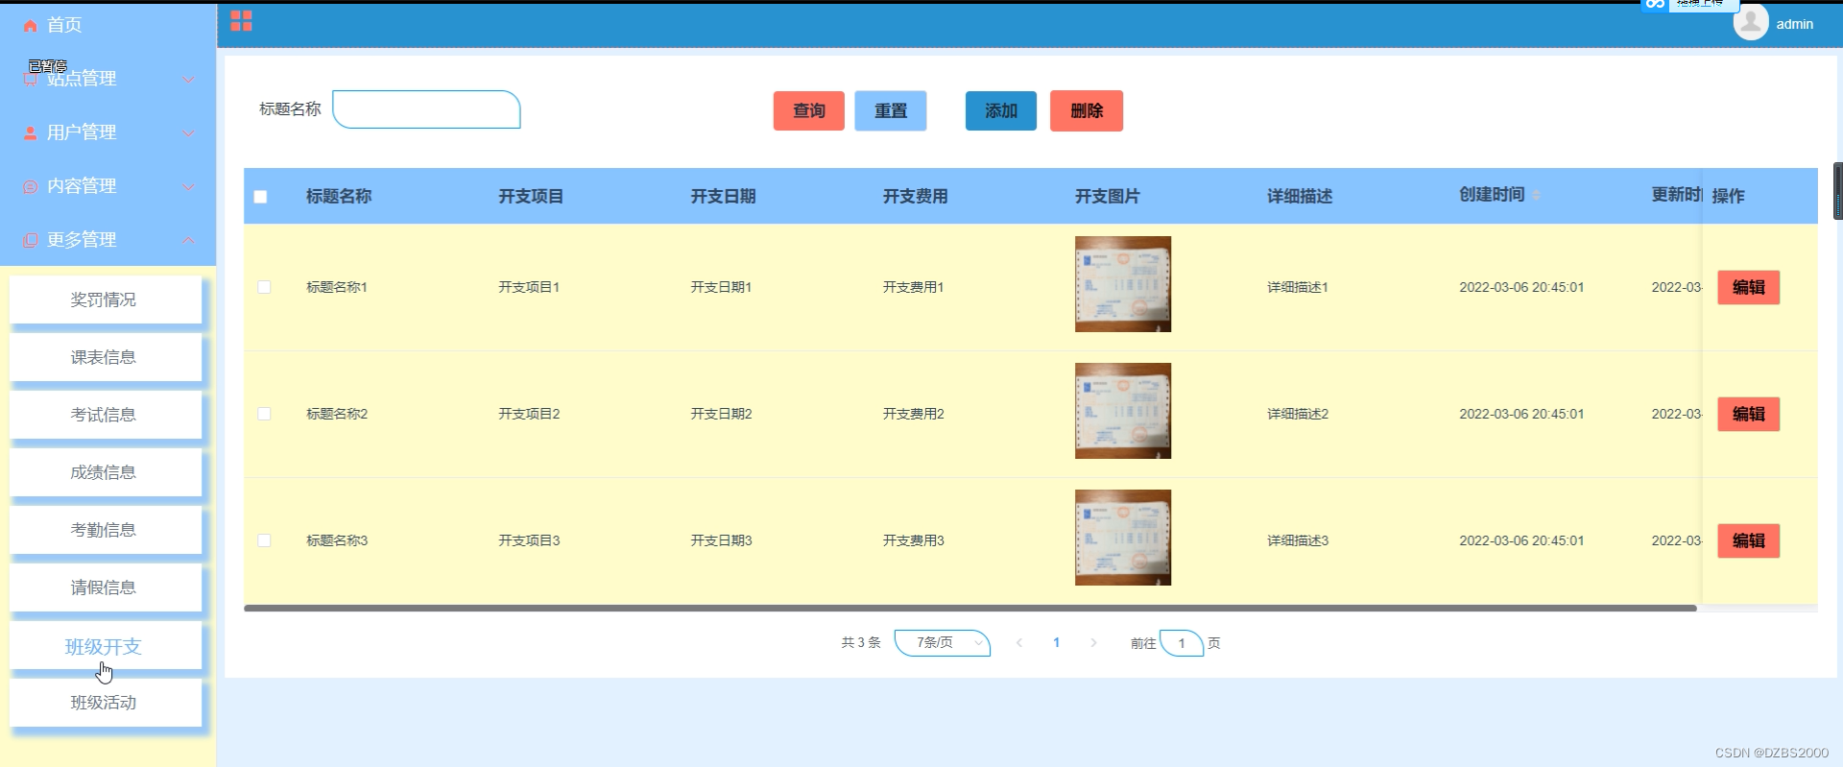The height and width of the screenshot is (767, 1843).
Task: Select the 班级开支 submenu item
Action: click(106, 646)
